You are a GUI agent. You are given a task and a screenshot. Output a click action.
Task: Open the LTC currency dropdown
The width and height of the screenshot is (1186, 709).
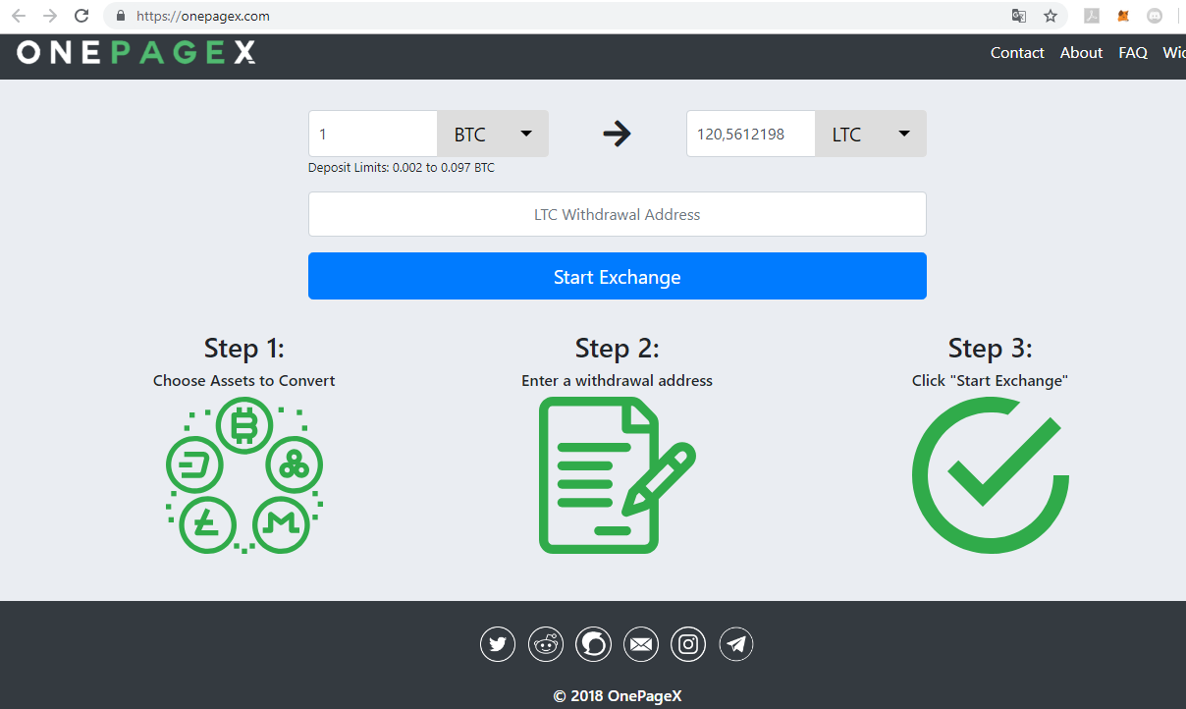click(871, 134)
